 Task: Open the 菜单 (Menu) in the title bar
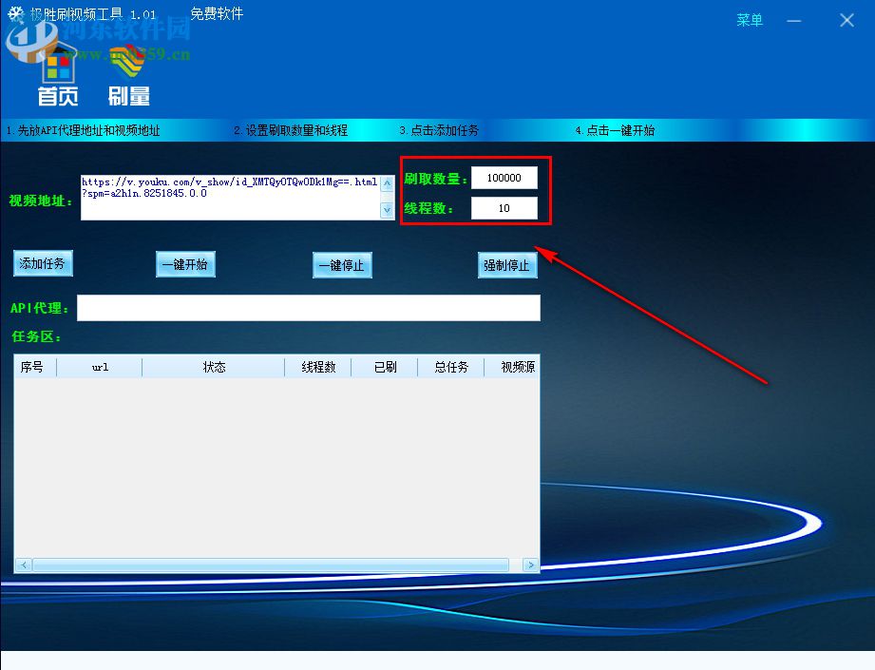click(x=750, y=20)
